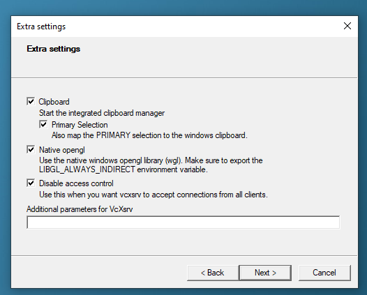
Task: Proceed with the Next button
Action: (265, 273)
